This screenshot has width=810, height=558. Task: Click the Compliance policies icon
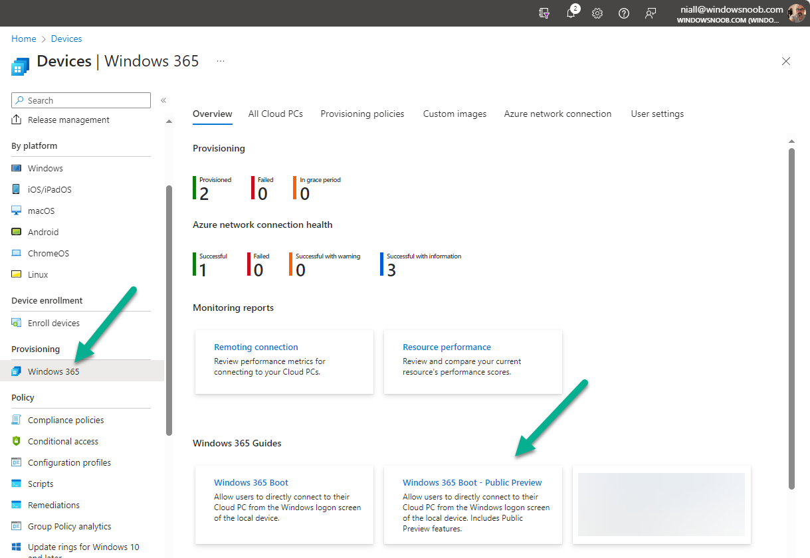(x=17, y=420)
